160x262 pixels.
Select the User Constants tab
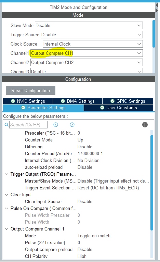tap(119, 108)
